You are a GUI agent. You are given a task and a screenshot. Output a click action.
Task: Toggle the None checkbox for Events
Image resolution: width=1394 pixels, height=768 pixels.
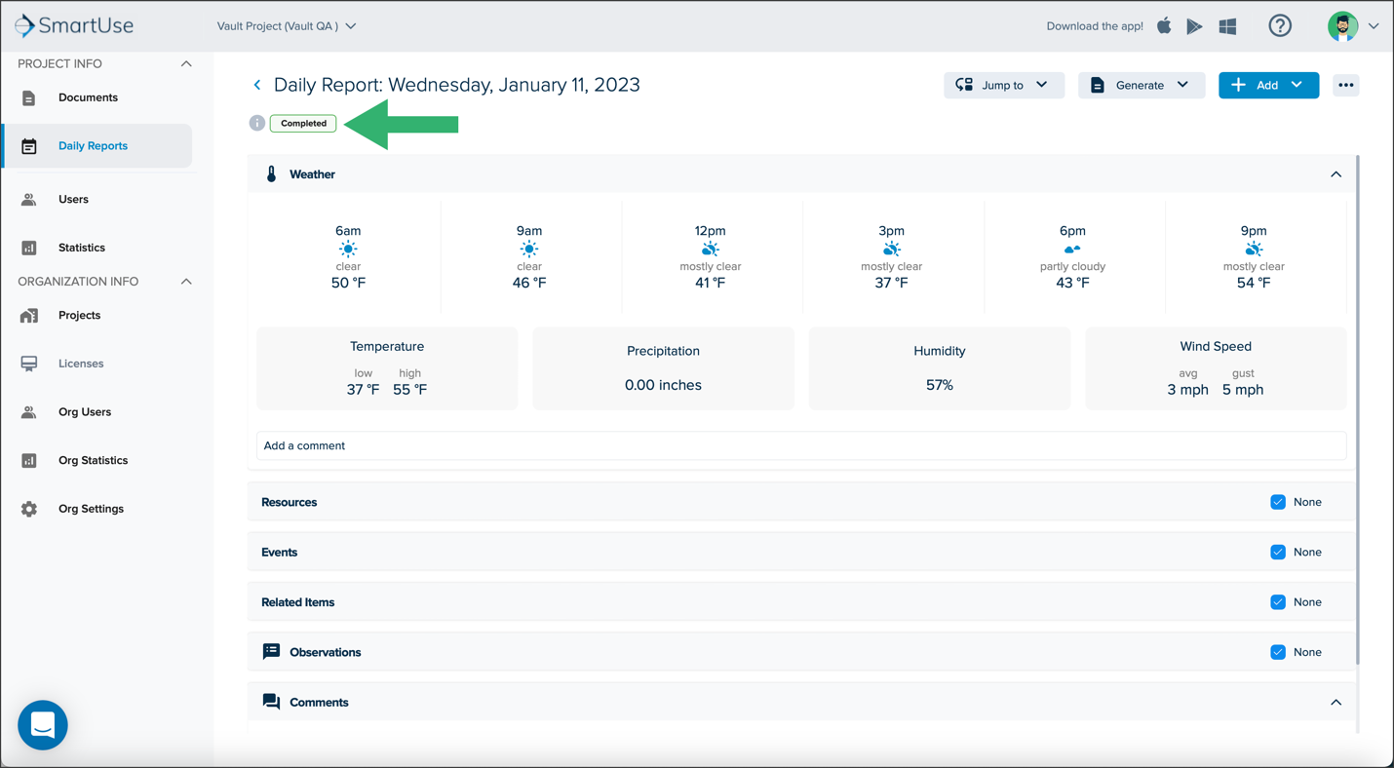tap(1278, 552)
